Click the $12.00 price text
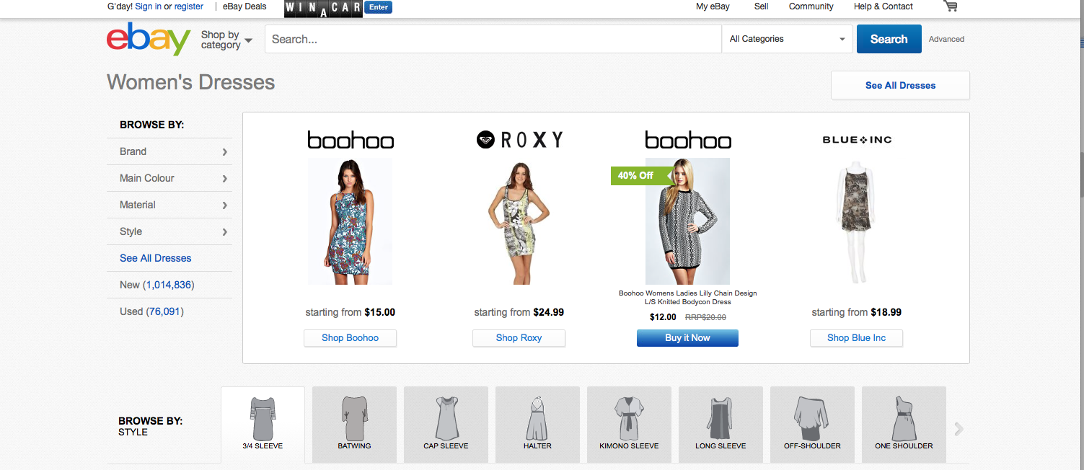 click(663, 317)
